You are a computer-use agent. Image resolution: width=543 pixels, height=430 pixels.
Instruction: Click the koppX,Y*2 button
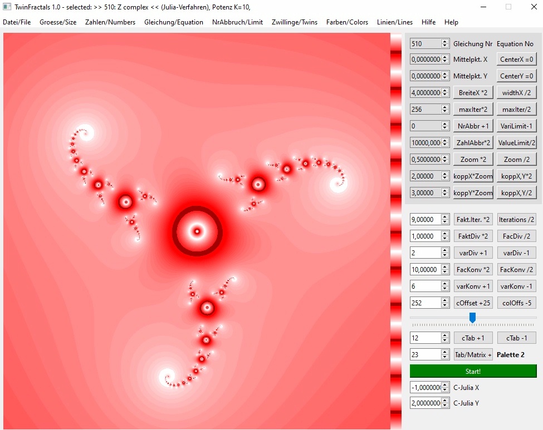[516, 176]
